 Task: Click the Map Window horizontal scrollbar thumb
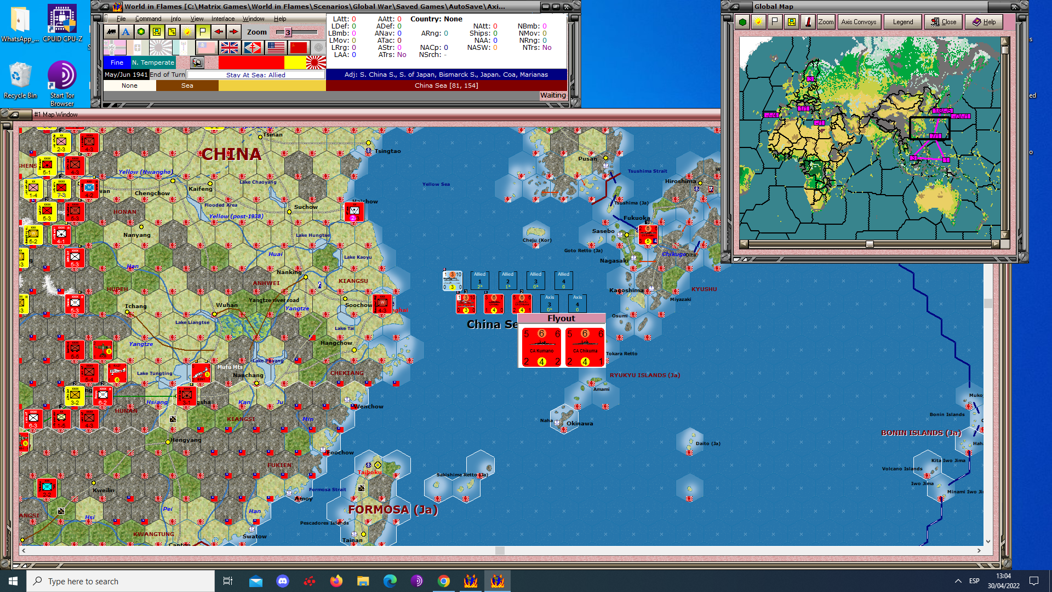500,550
